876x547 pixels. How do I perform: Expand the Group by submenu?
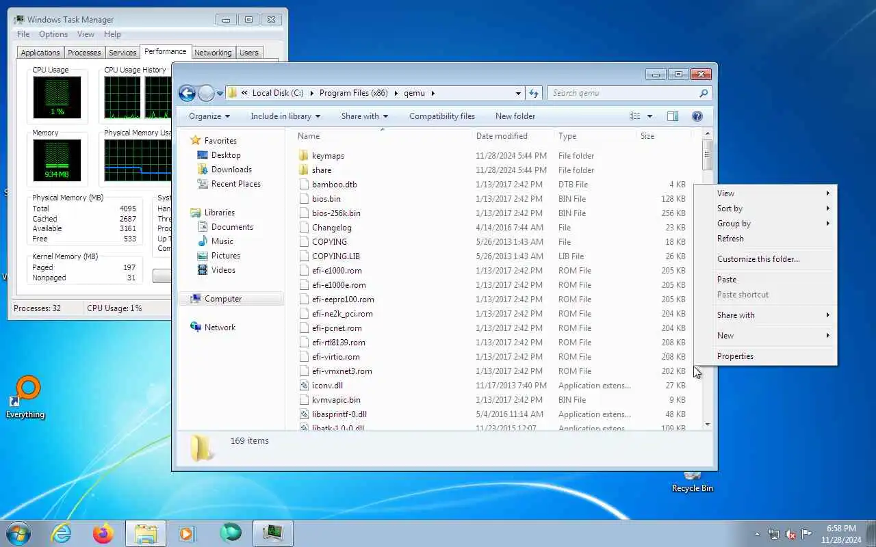click(766, 224)
